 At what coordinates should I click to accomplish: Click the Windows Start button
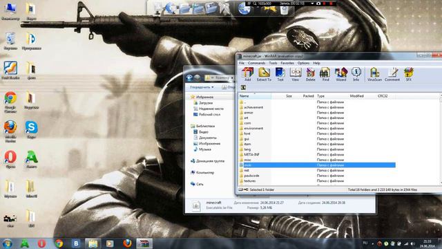[x=8, y=243]
